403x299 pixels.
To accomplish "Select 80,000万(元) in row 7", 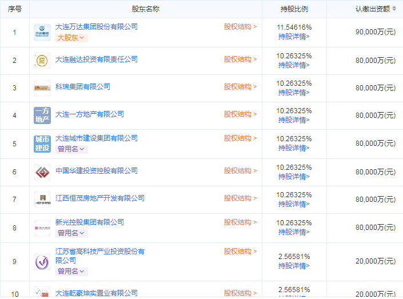I will (x=376, y=200).
